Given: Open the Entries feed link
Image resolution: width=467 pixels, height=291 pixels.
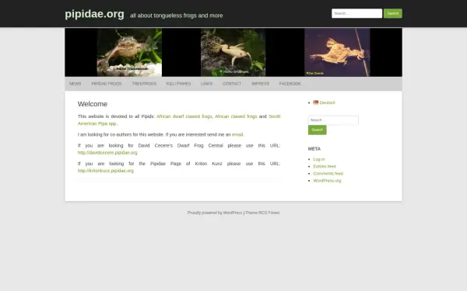Looking at the screenshot, I should click(x=325, y=166).
